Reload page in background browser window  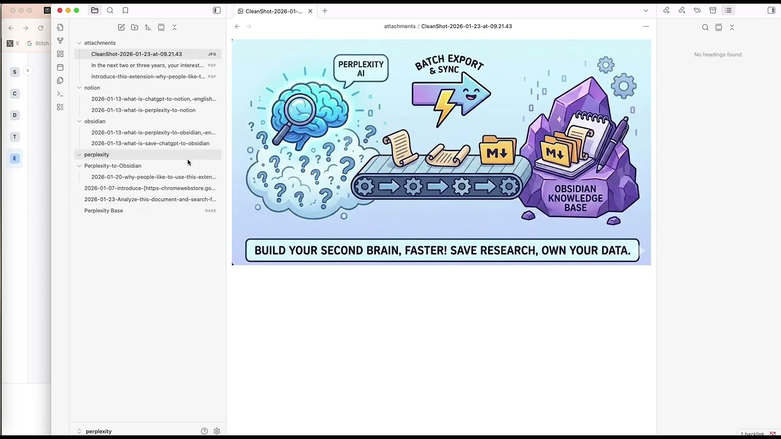coord(41,28)
